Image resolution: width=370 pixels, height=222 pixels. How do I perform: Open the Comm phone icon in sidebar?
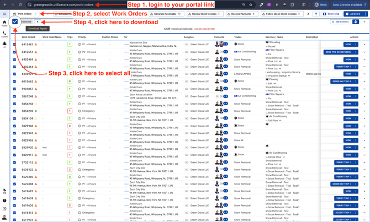point(4,34)
